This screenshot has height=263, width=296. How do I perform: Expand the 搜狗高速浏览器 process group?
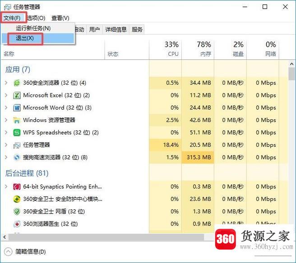click(x=6, y=157)
